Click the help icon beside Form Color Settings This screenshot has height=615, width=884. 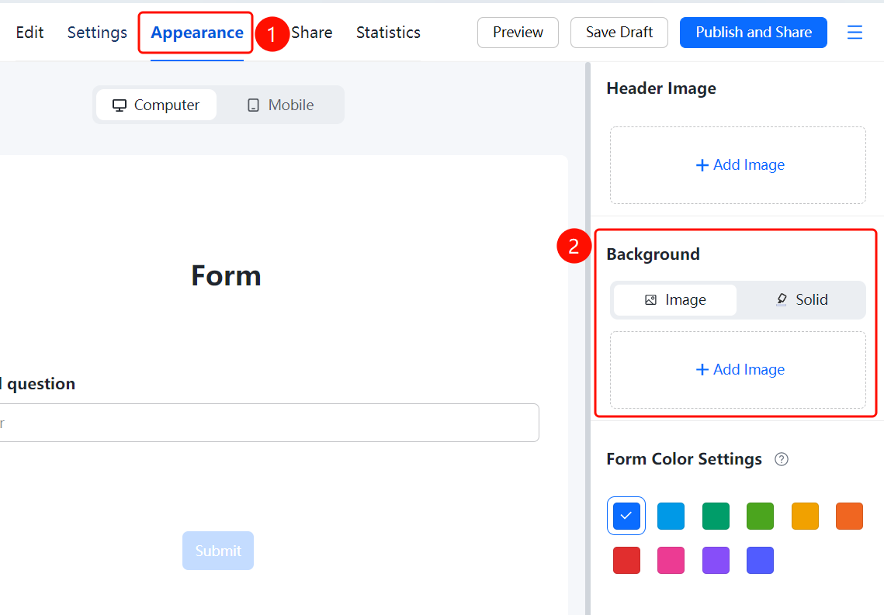point(782,459)
